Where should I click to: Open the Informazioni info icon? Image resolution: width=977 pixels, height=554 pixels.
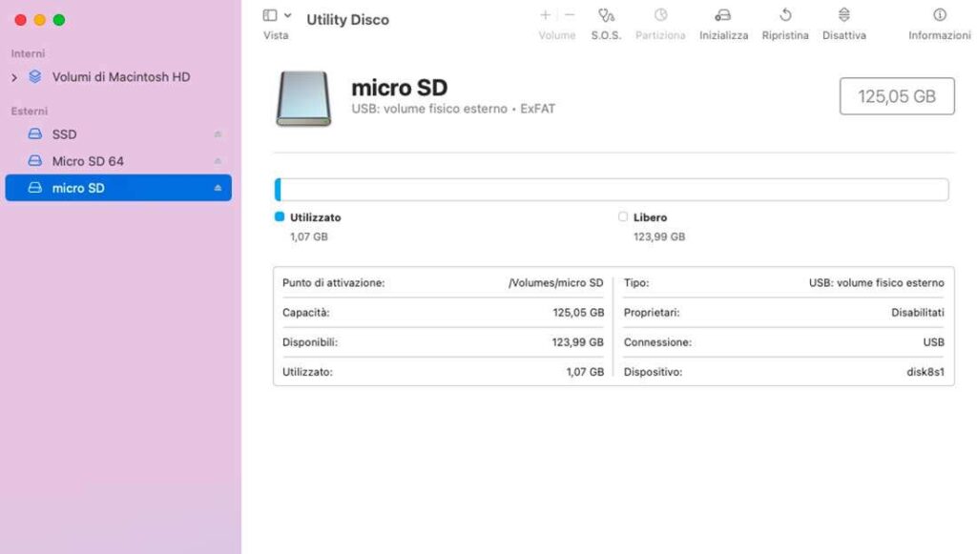coord(940,15)
